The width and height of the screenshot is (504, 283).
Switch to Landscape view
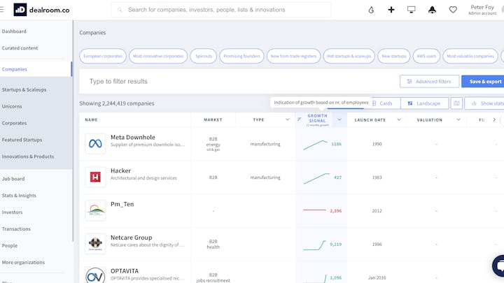click(x=423, y=103)
